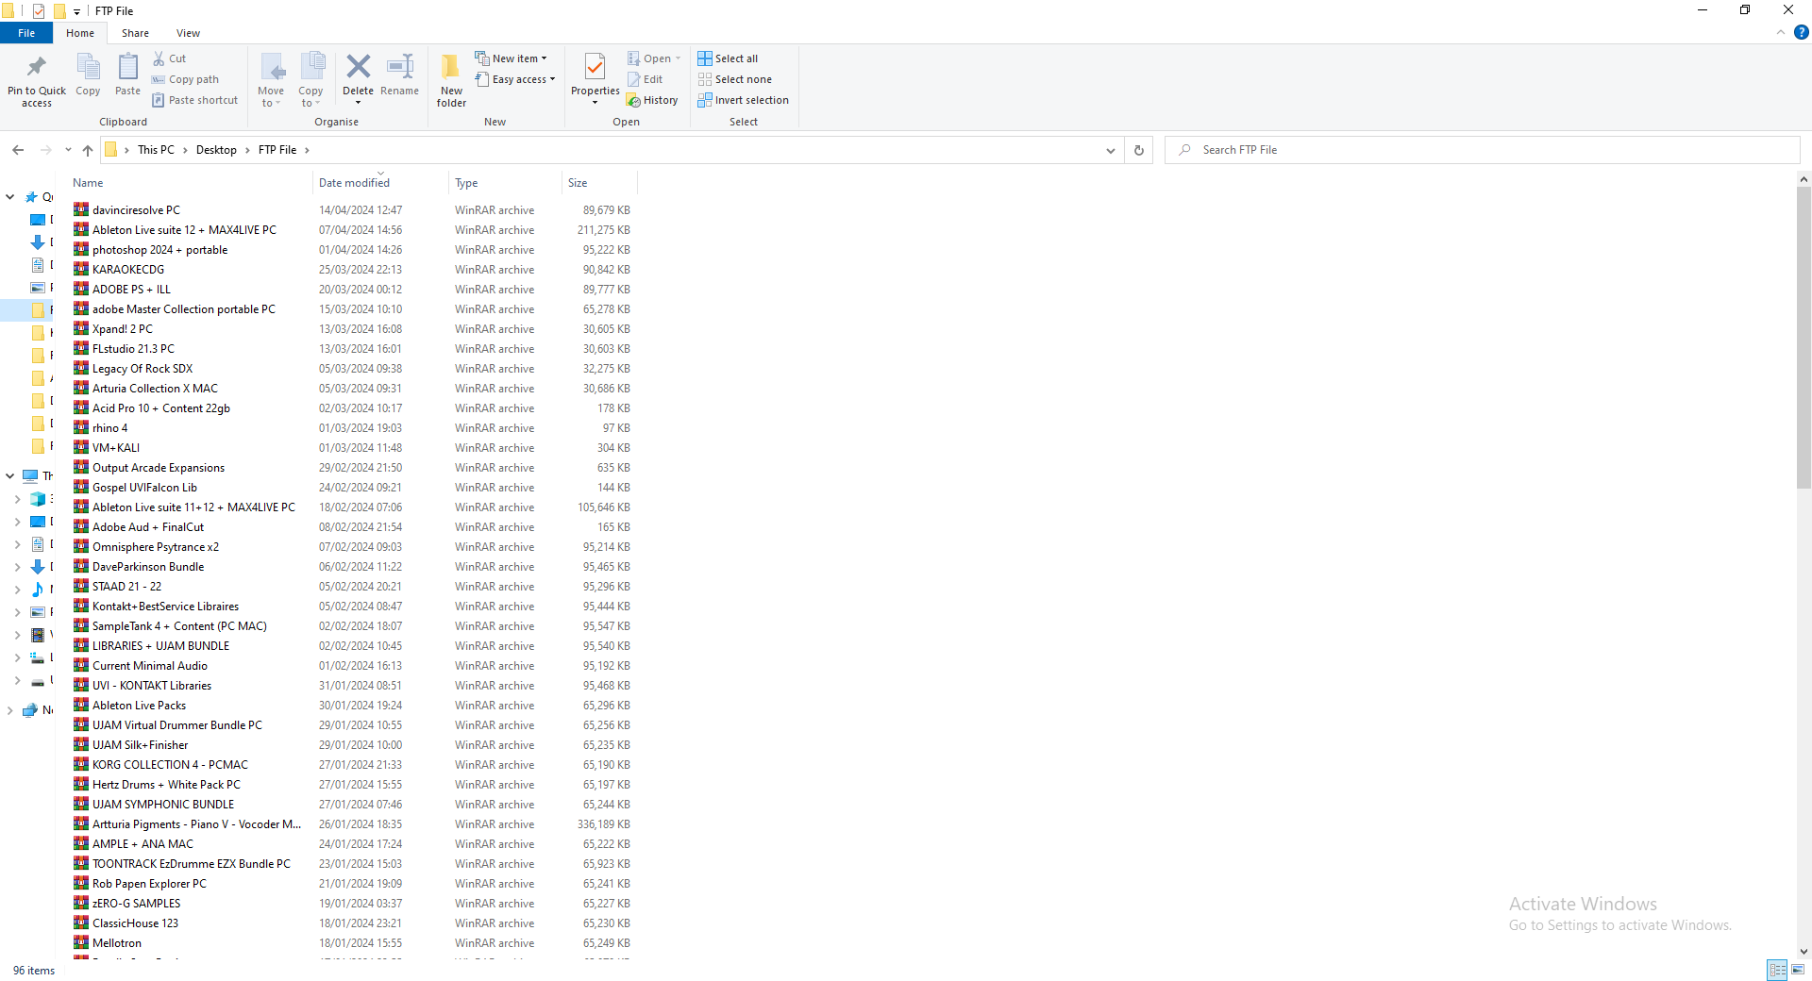Sort by the Name column header
Screen dimensions: 1812x981
point(190,183)
